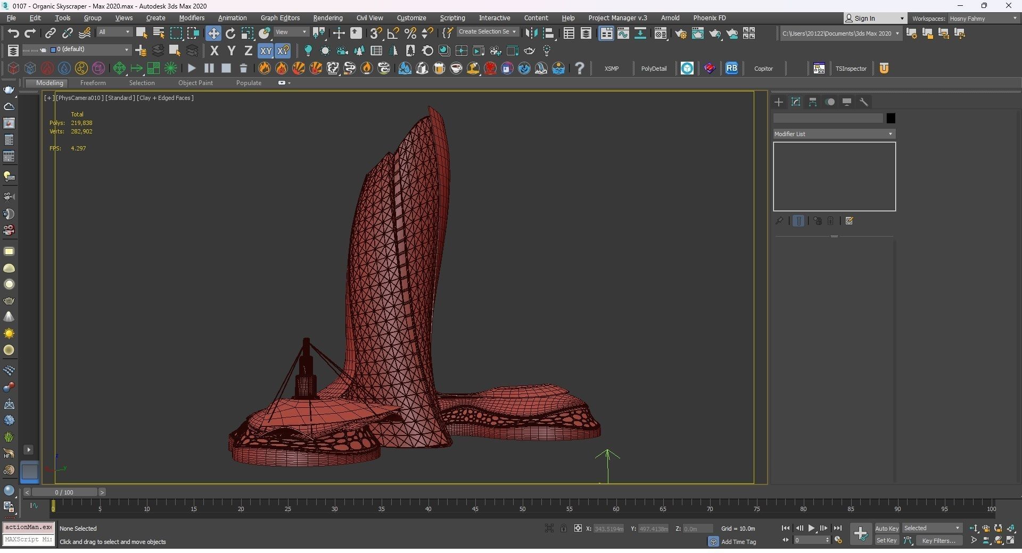
Task: Open the reference coordinate system View dropdown
Action: click(x=291, y=32)
